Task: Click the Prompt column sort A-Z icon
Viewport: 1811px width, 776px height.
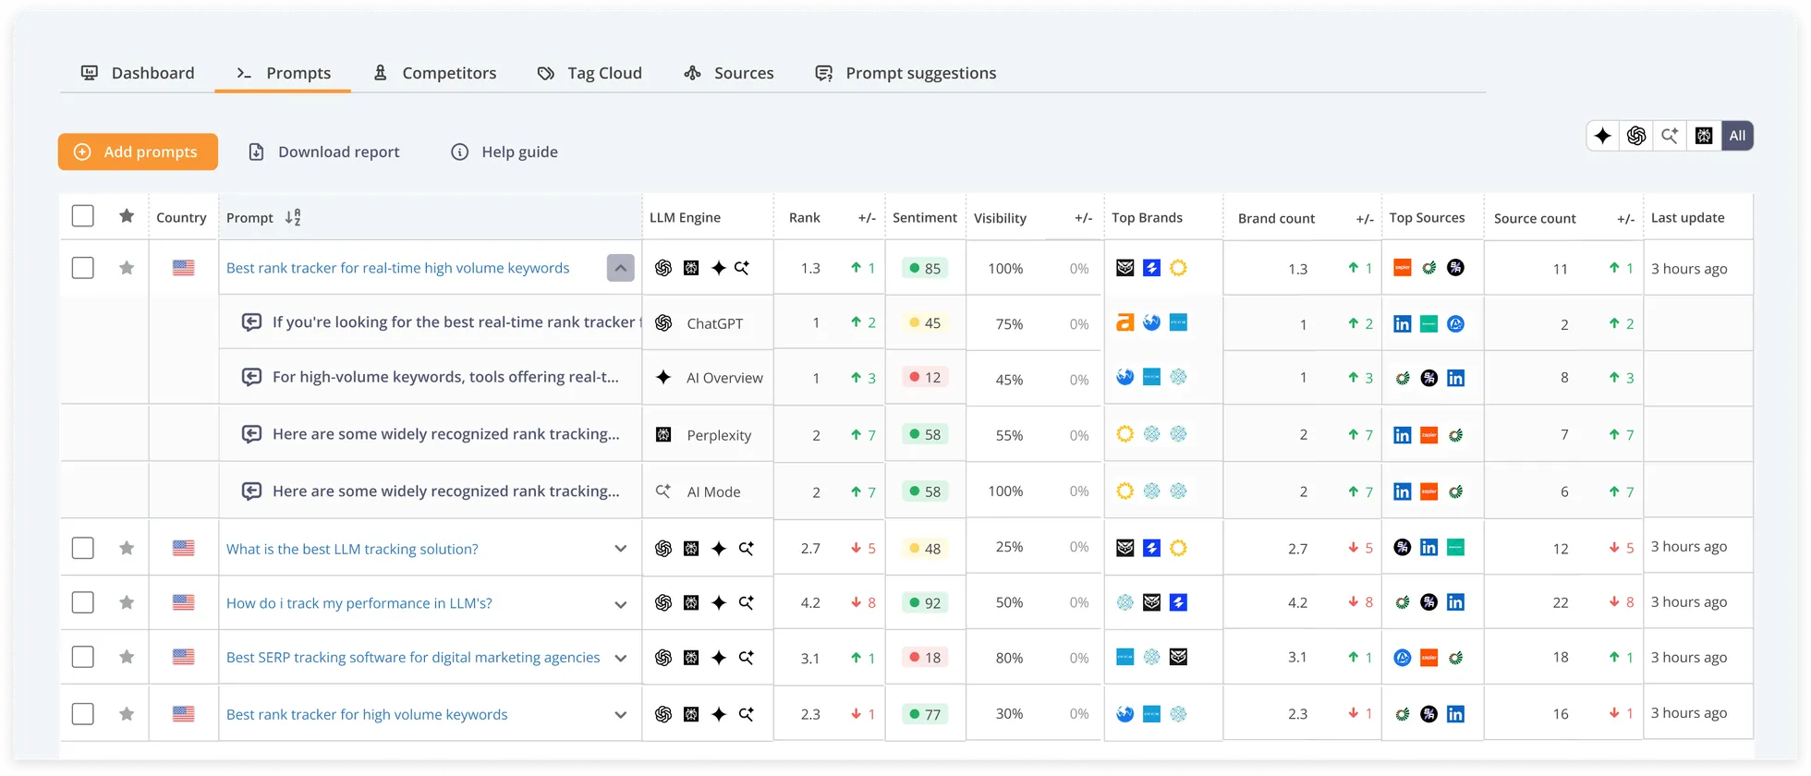Action: (x=293, y=218)
